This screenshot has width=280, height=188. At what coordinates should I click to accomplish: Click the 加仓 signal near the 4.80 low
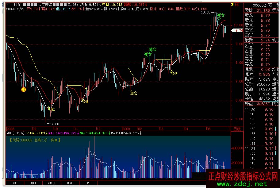click(x=51, y=109)
